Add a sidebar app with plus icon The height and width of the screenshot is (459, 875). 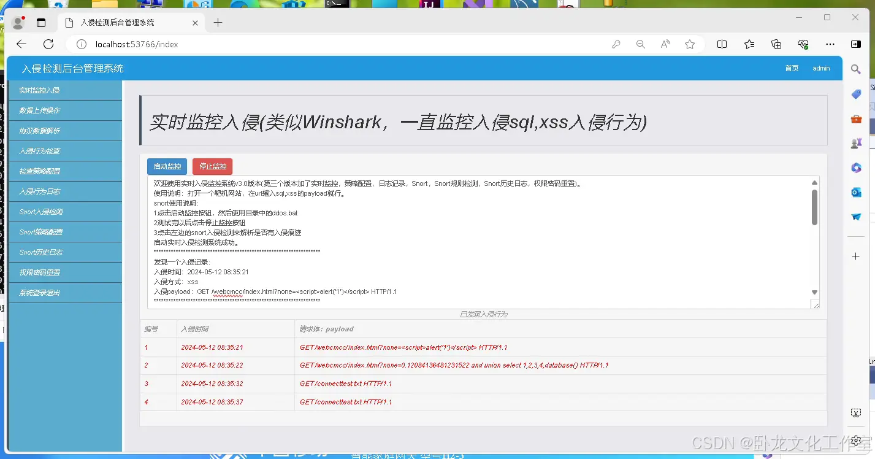(857, 256)
